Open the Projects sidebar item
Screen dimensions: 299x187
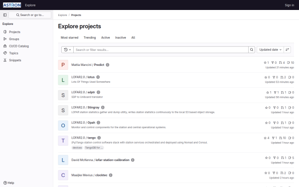coord(26,32)
